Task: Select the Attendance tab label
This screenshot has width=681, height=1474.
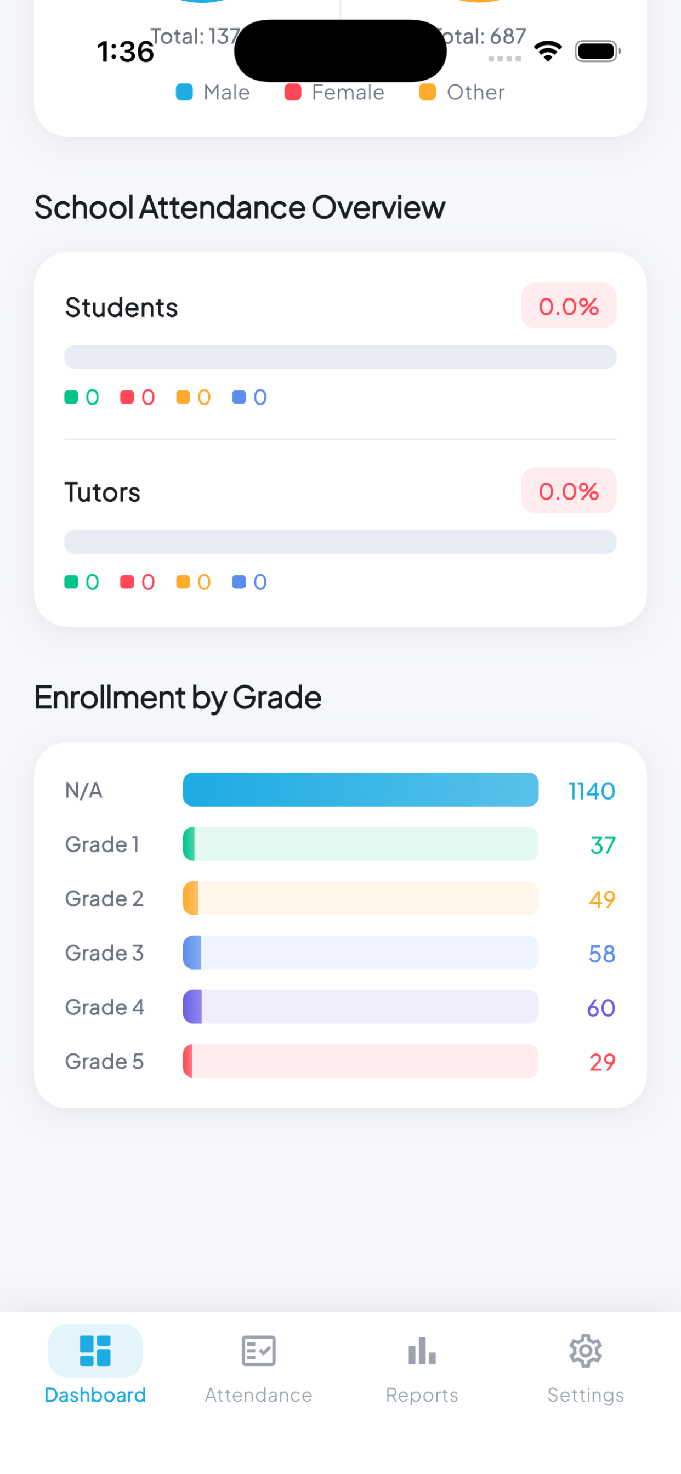Action: [259, 1394]
